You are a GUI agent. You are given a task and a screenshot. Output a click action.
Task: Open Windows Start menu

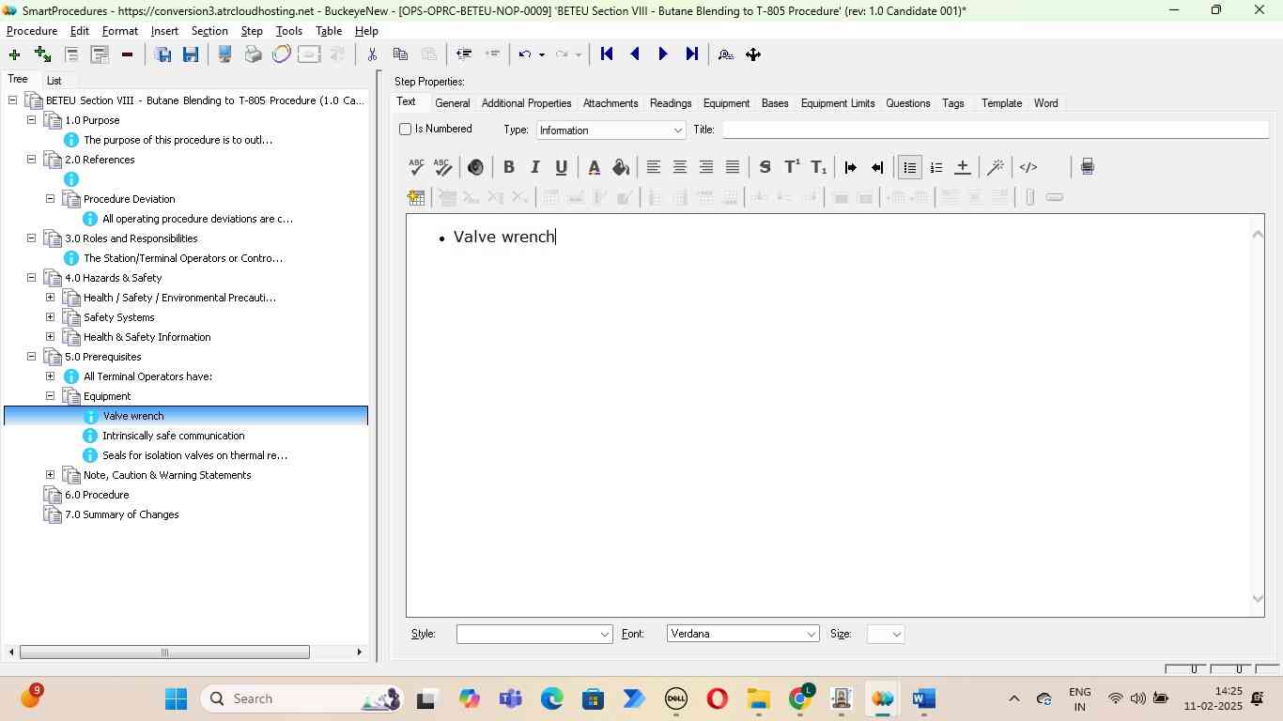coord(176,698)
